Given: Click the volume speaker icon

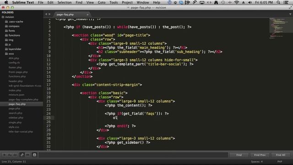Looking at the screenshot, I should [x=250, y=2].
